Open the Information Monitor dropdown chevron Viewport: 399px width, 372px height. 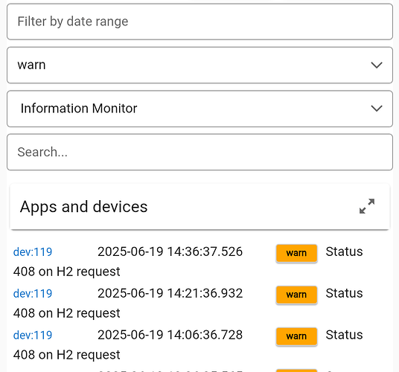377,109
